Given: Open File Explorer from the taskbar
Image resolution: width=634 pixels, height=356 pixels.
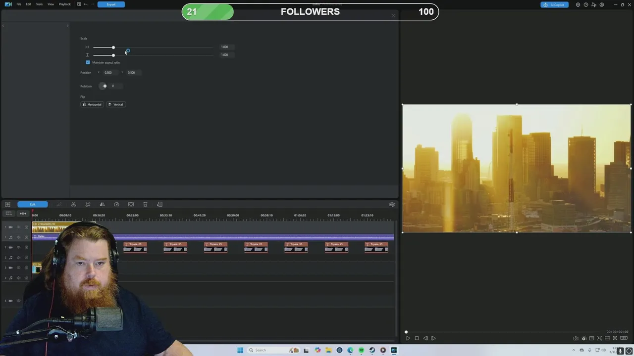Looking at the screenshot, I should click(x=328, y=350).
